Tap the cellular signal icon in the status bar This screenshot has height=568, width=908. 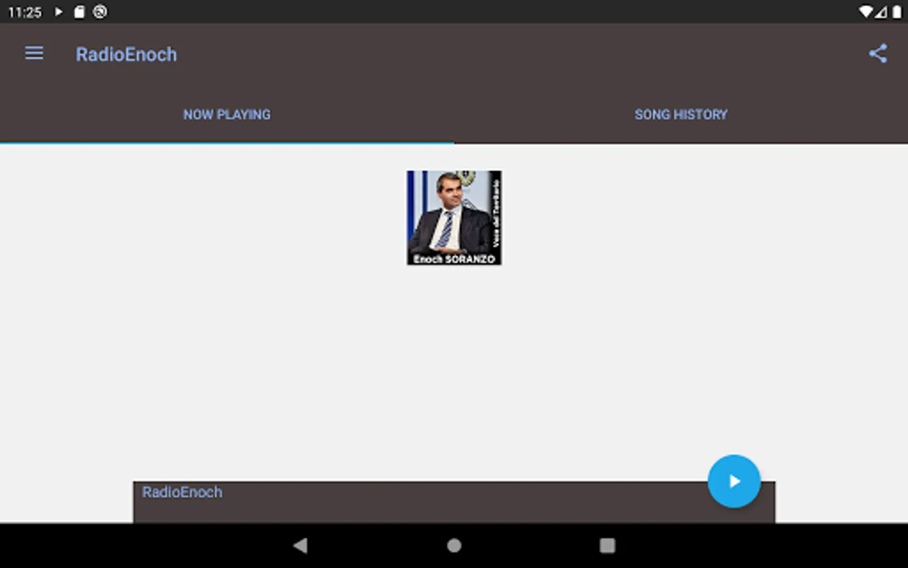click(x=882, y=11)
